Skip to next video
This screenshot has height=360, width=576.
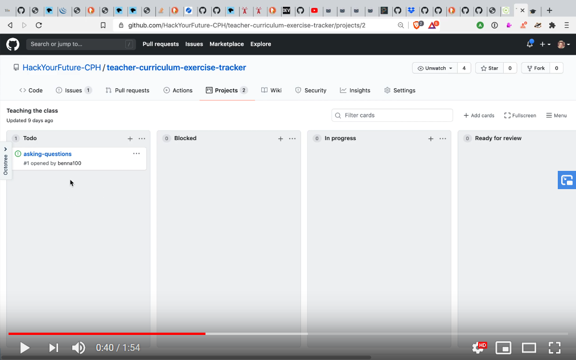click(x=54, y=347)
